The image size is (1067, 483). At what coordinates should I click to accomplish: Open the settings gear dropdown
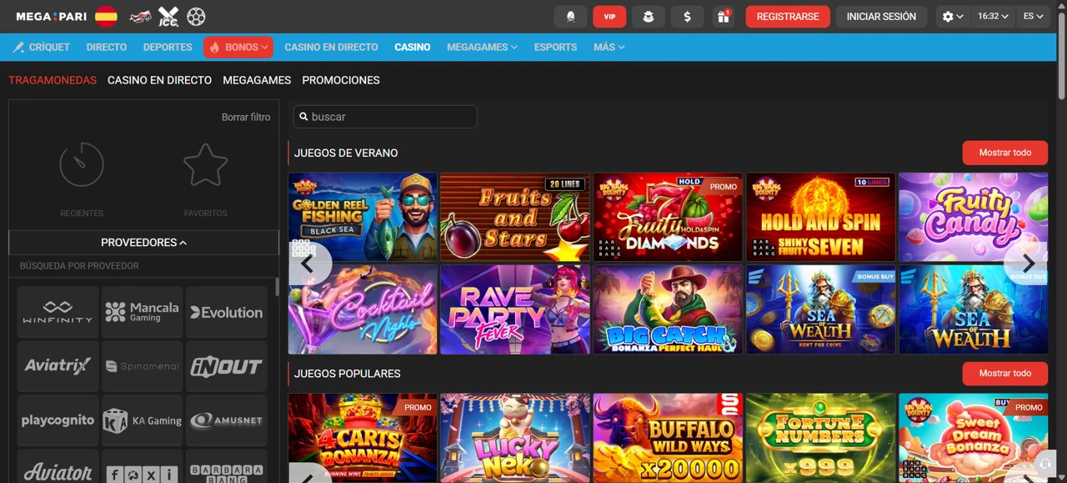pos(953,17)
